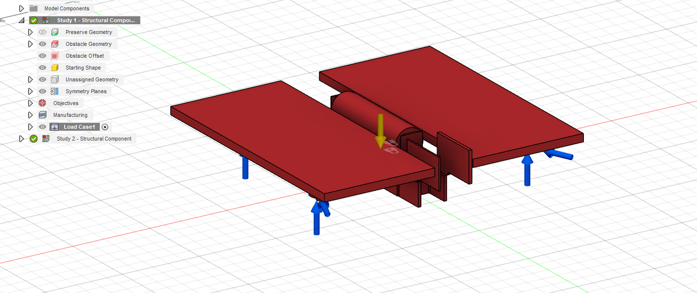Click the Obstacle Geometry icon
The width and height of the screenshot is (697, 293).
(54, 43)
